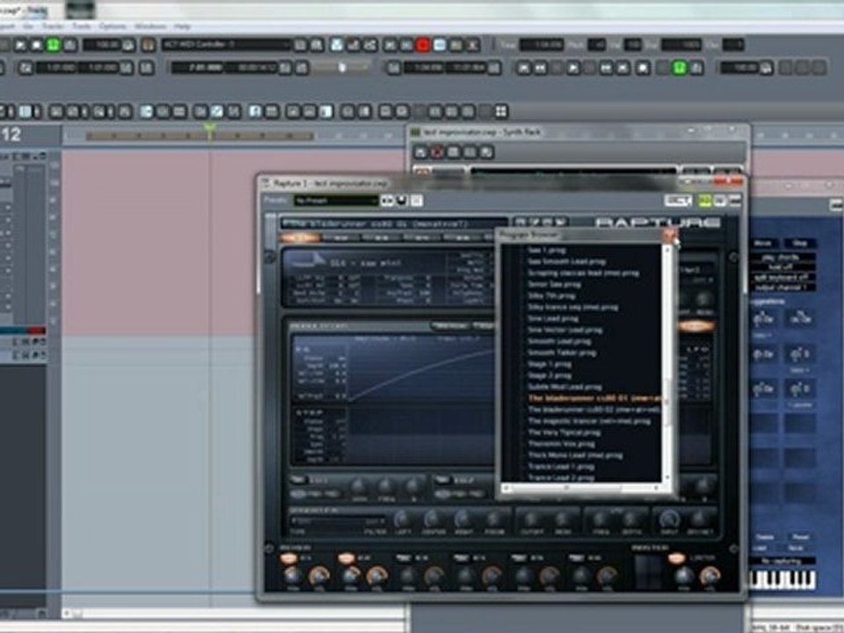The image size is (844, 633).
Task: Click the Reset button in blue plugin window
Action: click(800, 537)
